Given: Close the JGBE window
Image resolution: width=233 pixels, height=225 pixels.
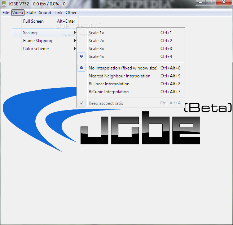Looking at the screenshot, I should (224, 3).
